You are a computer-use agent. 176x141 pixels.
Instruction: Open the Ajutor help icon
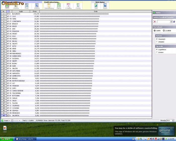tap(105, 6)
